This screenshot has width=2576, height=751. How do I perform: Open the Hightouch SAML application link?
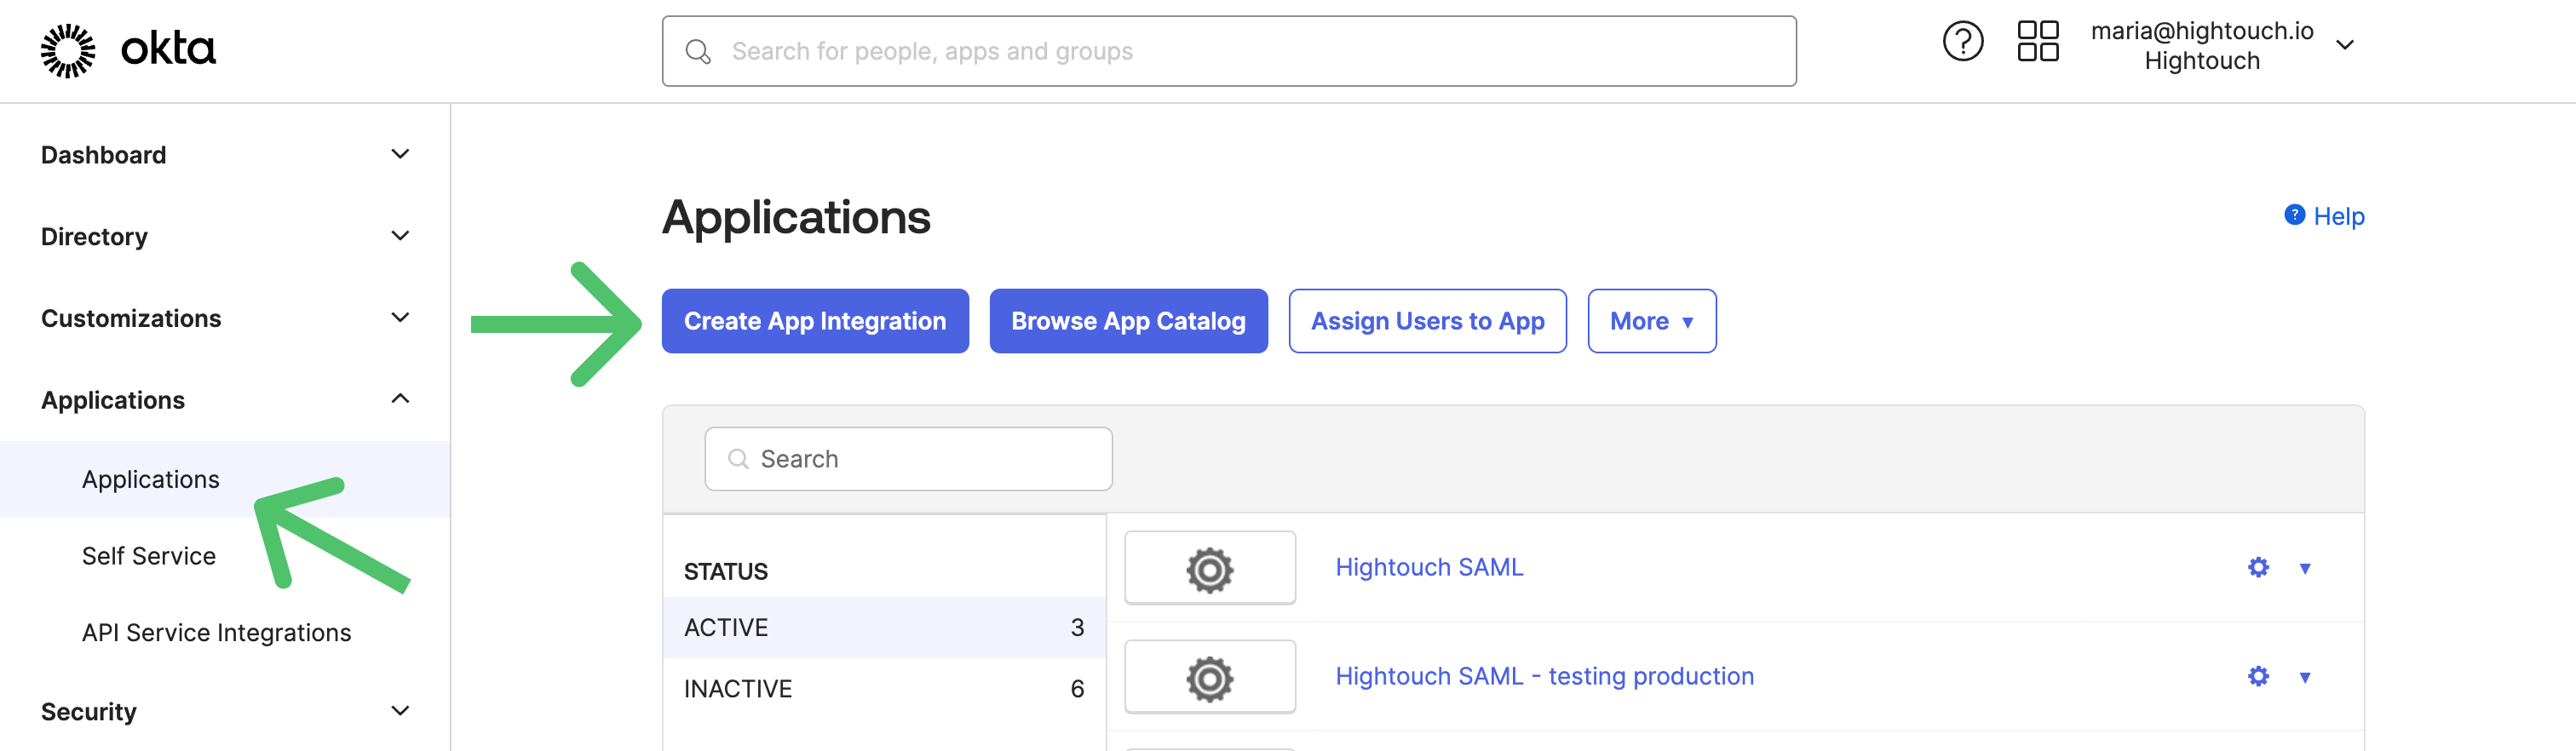pos(1429,568)
